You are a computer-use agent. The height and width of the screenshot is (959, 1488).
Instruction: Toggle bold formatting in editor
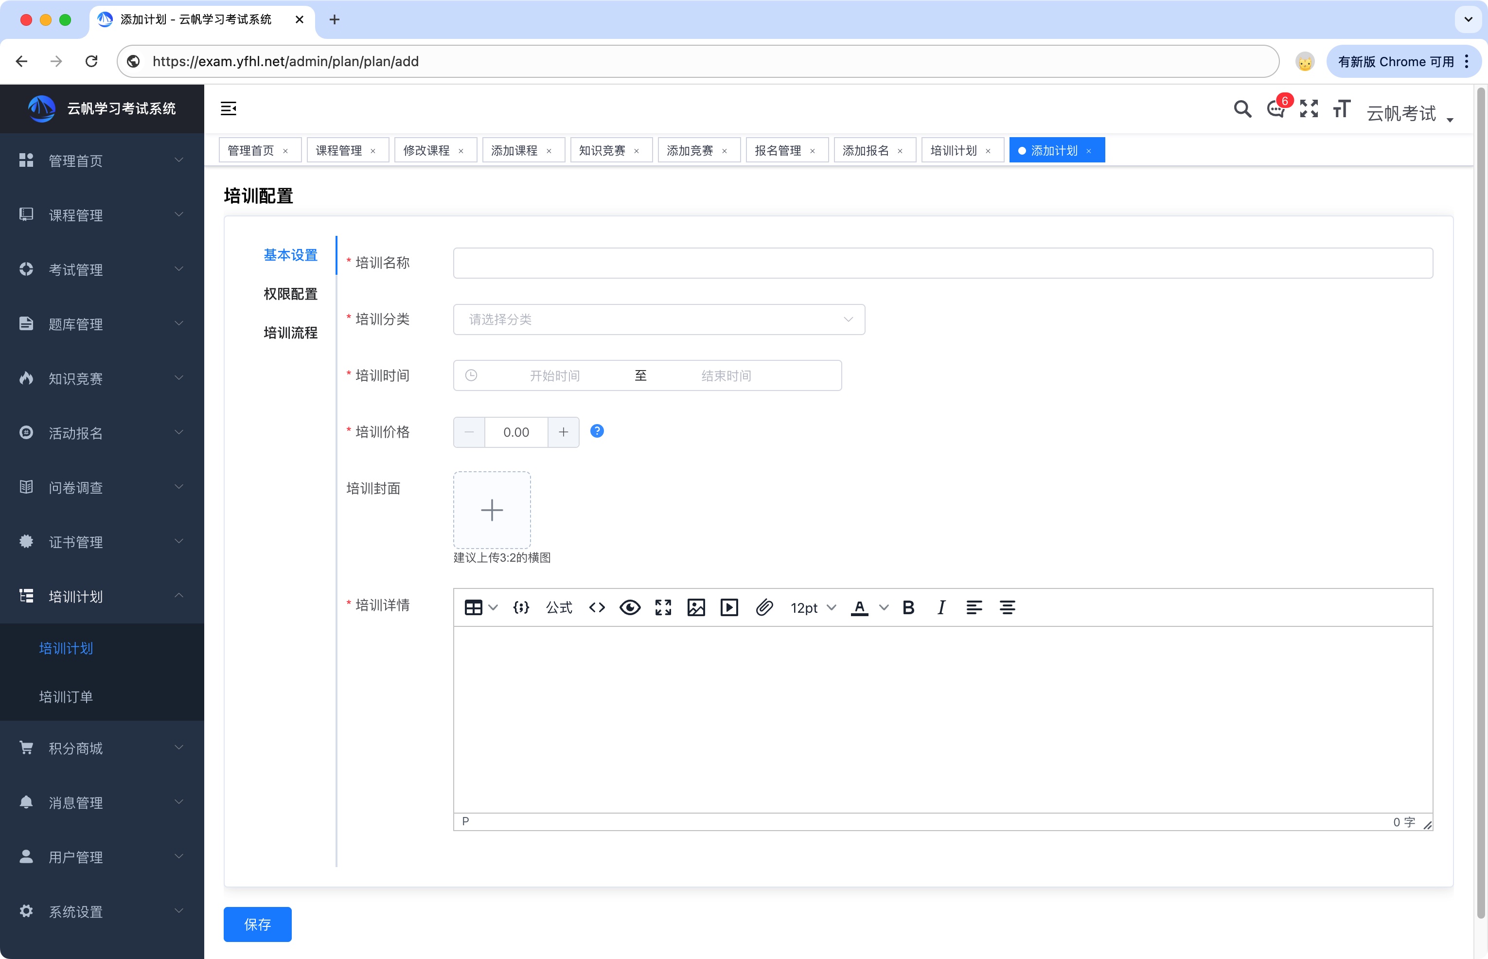click(x=908, y=607)
